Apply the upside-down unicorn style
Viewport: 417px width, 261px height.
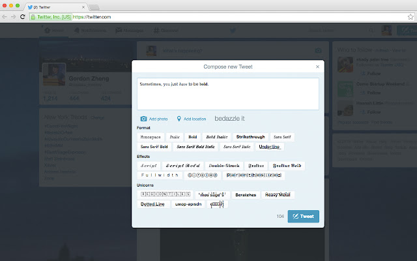pos(188,204)
